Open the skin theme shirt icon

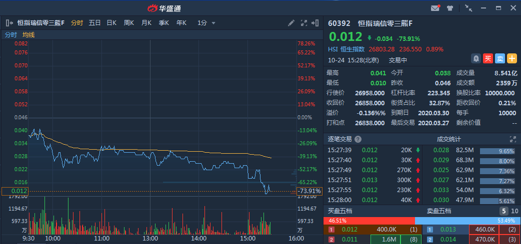450,8
